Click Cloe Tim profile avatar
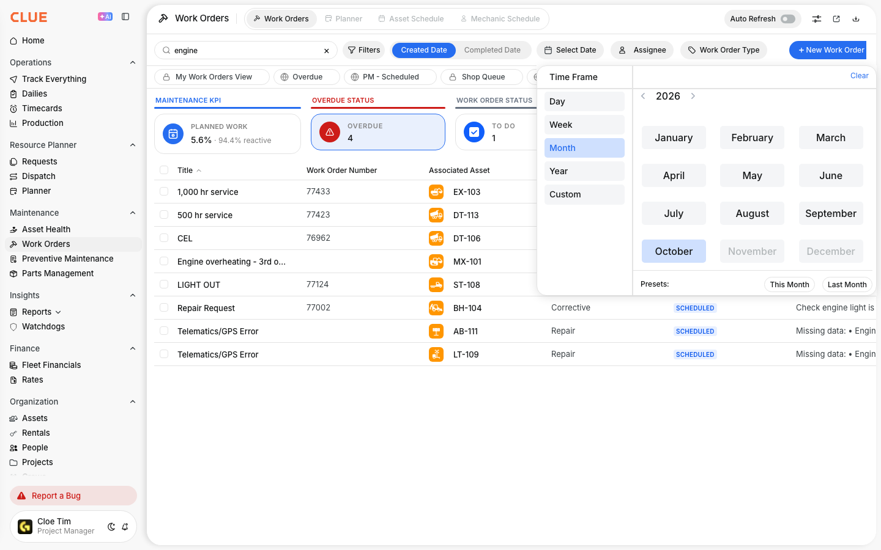The width and height of the screenshot is (881, 550). (x=25, y=526)
